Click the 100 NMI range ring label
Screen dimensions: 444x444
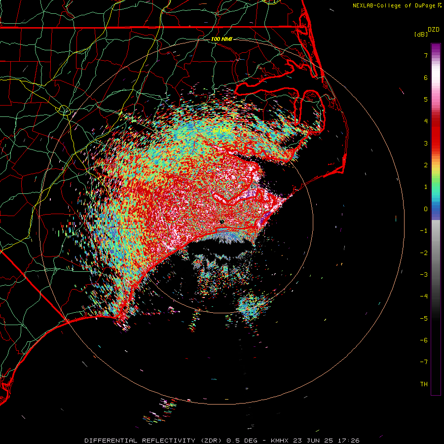222,39
